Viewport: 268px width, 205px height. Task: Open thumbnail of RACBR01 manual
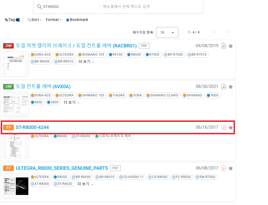[16, 64]
